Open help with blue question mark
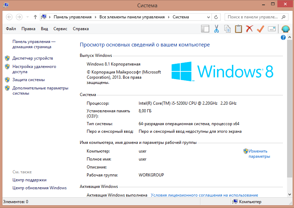The height and width of the screenshot is (208, 294). click(283, 37)
